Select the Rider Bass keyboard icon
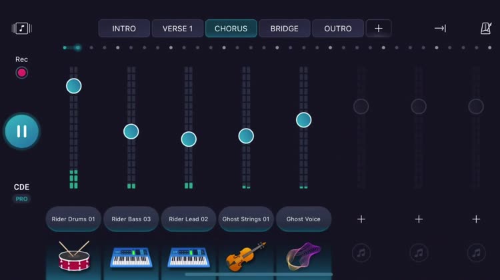500x280 pixels. point(131,257)
